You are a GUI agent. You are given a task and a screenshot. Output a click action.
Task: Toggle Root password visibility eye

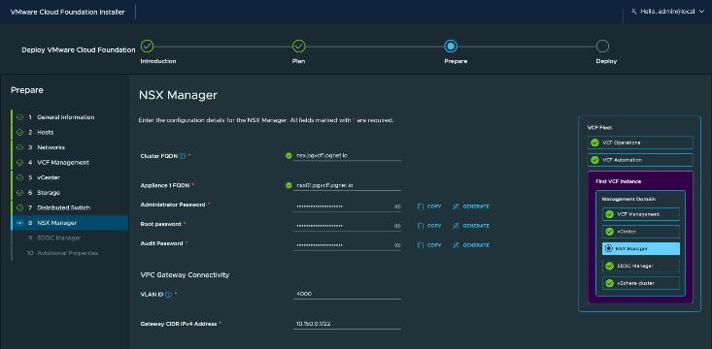pyautogui.click(x=397, y=226)
